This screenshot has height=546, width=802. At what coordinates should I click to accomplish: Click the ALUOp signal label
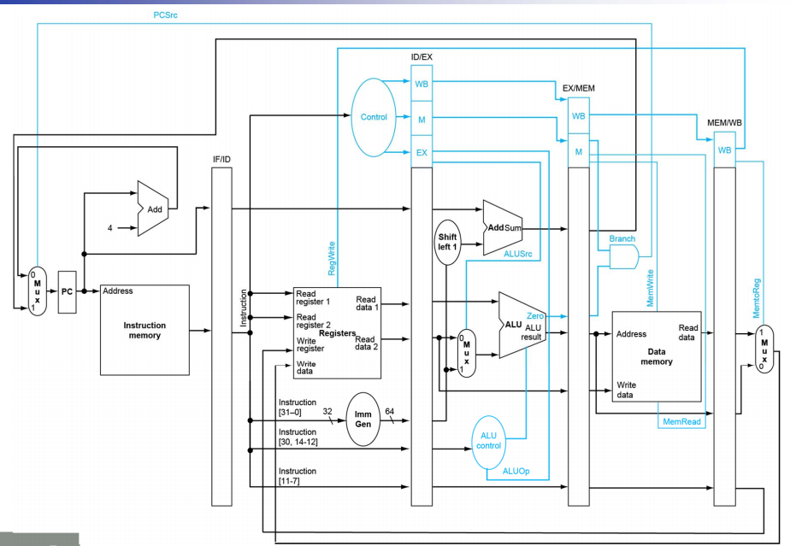pos(516,472)
